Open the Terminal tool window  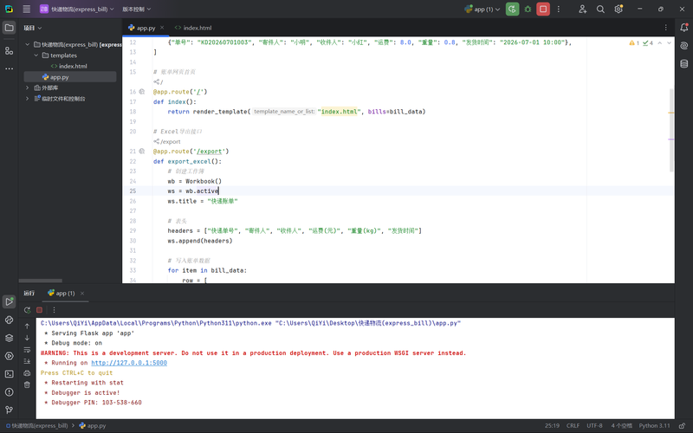tap(9, 374)
